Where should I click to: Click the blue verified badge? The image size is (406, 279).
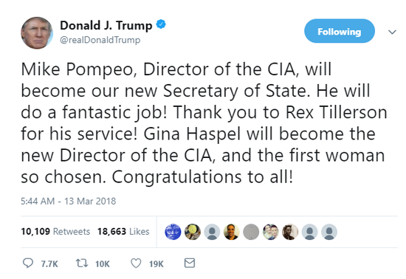(161, 24)
